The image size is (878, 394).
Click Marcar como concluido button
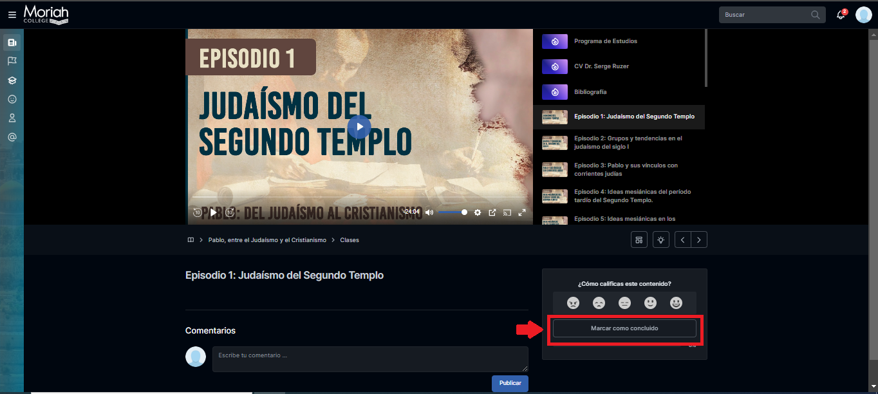[x=624, y=328]
